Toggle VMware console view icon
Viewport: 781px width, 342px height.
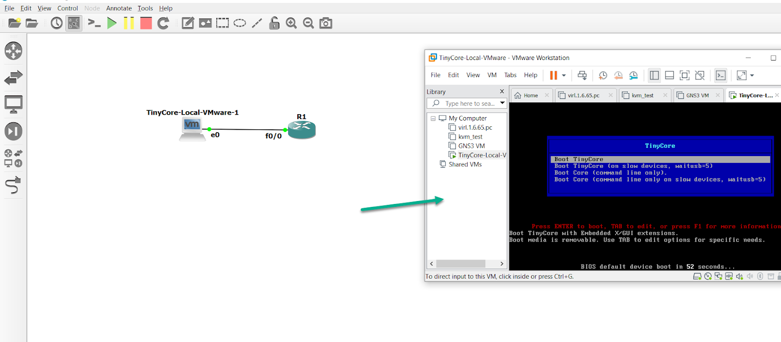click(720, 75)
